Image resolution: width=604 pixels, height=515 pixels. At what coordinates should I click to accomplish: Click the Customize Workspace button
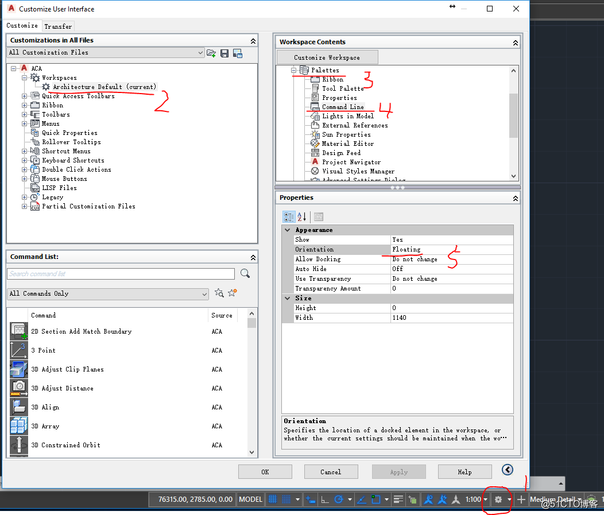327,57
